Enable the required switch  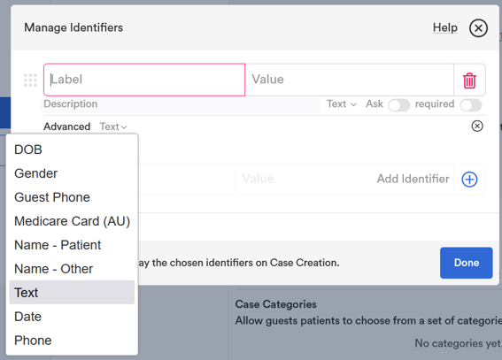(471, 105)
